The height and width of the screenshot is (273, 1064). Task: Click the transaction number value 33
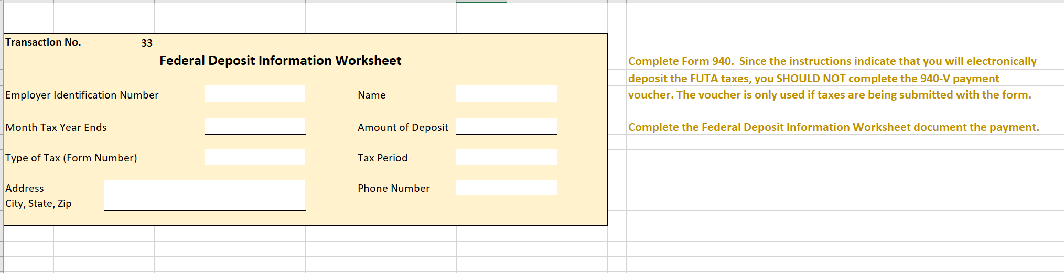147,43
